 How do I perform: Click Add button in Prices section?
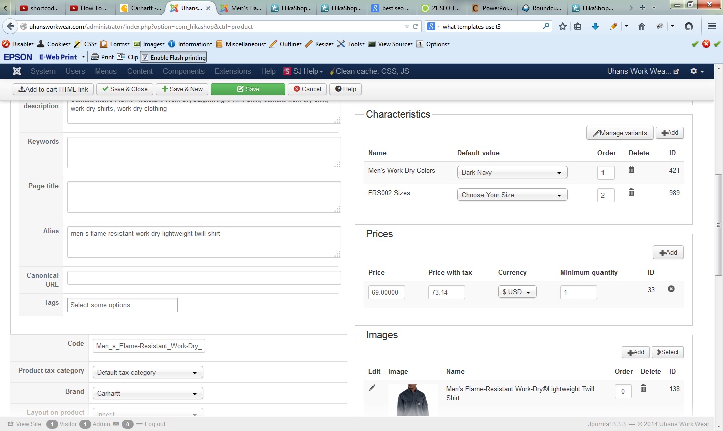(x=668, y=252)
